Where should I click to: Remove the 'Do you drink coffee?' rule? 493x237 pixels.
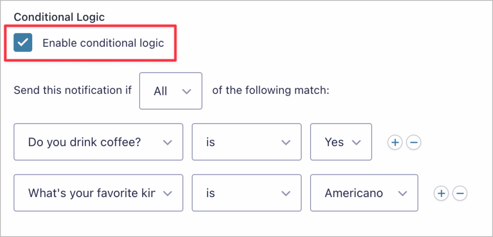coord(414,142)
